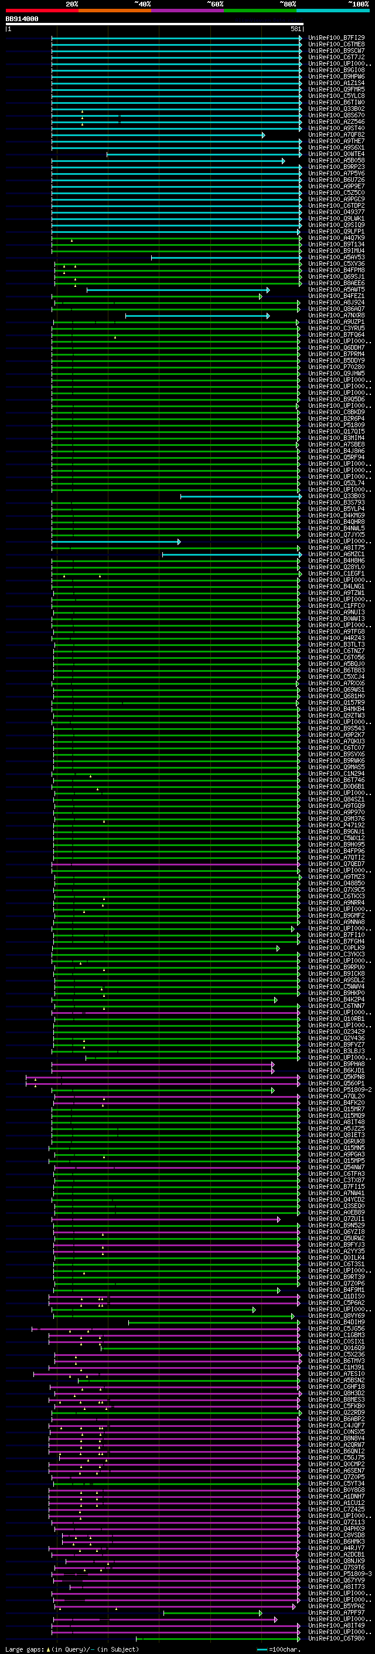Select hit UniRef100_B4K2P4
375x1654 pixels.
(336, 999)
